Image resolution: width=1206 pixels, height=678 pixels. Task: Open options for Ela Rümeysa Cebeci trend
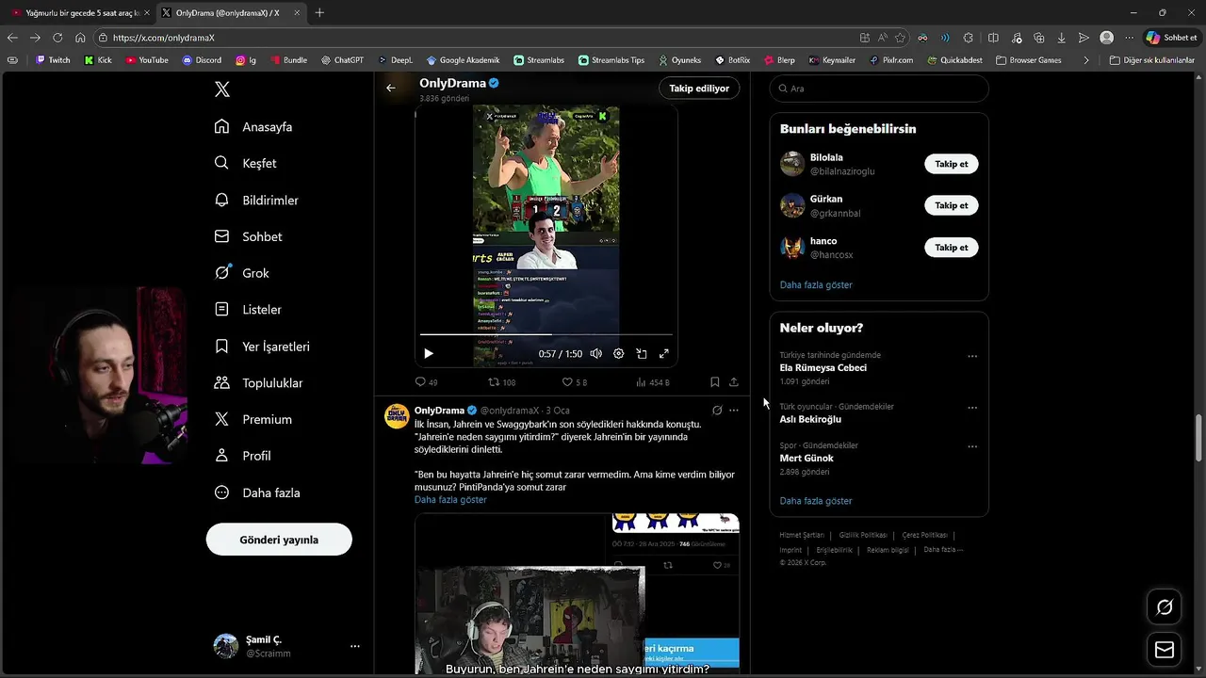coord(972,357)
